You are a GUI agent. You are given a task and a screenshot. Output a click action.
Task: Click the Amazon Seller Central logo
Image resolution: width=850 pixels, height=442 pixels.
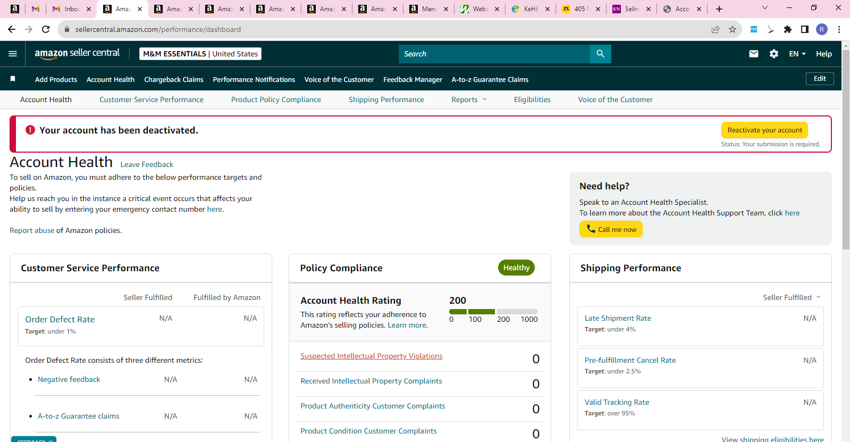pos(77,53)
